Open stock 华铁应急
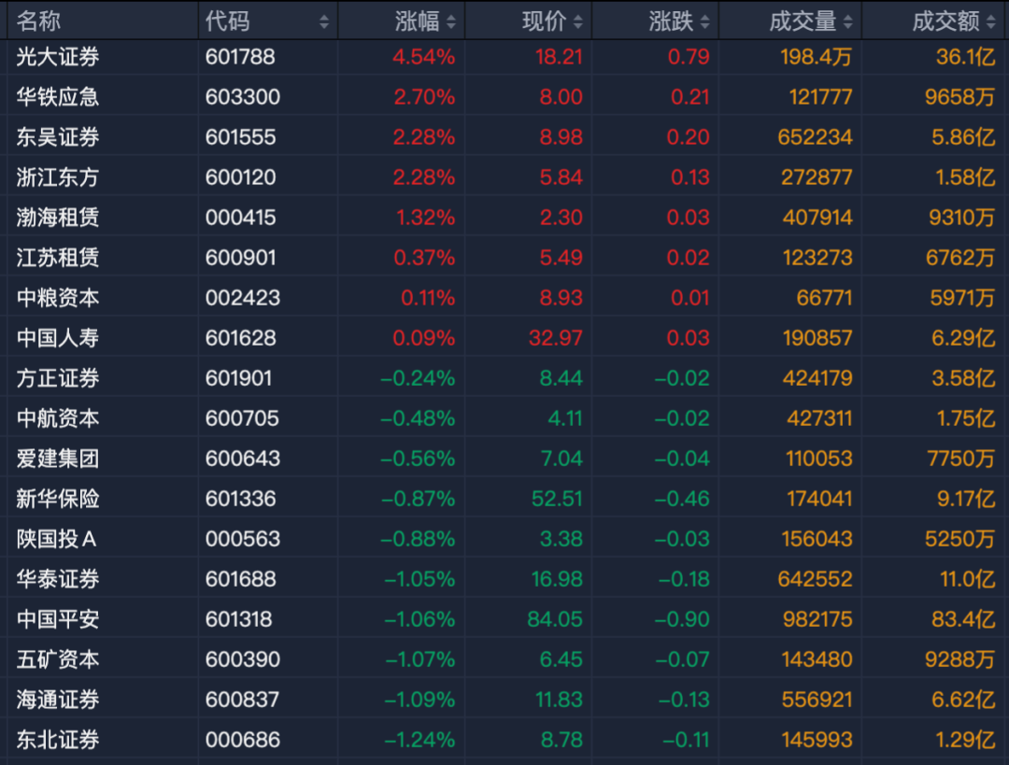Viewport: 1009px width, 765px height. point(58,96)
